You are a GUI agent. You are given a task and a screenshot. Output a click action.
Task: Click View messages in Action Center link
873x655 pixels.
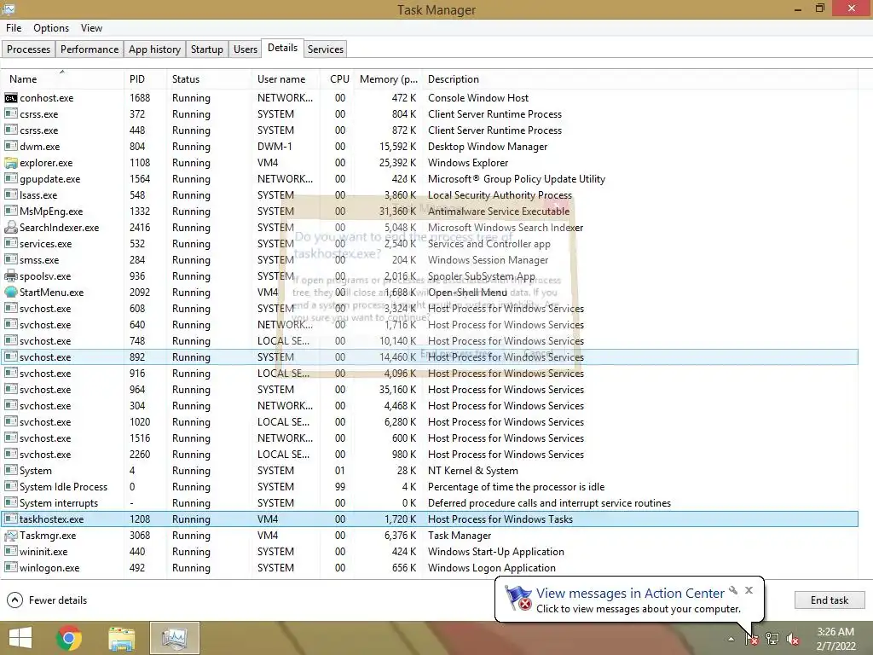tap(630, 594)
